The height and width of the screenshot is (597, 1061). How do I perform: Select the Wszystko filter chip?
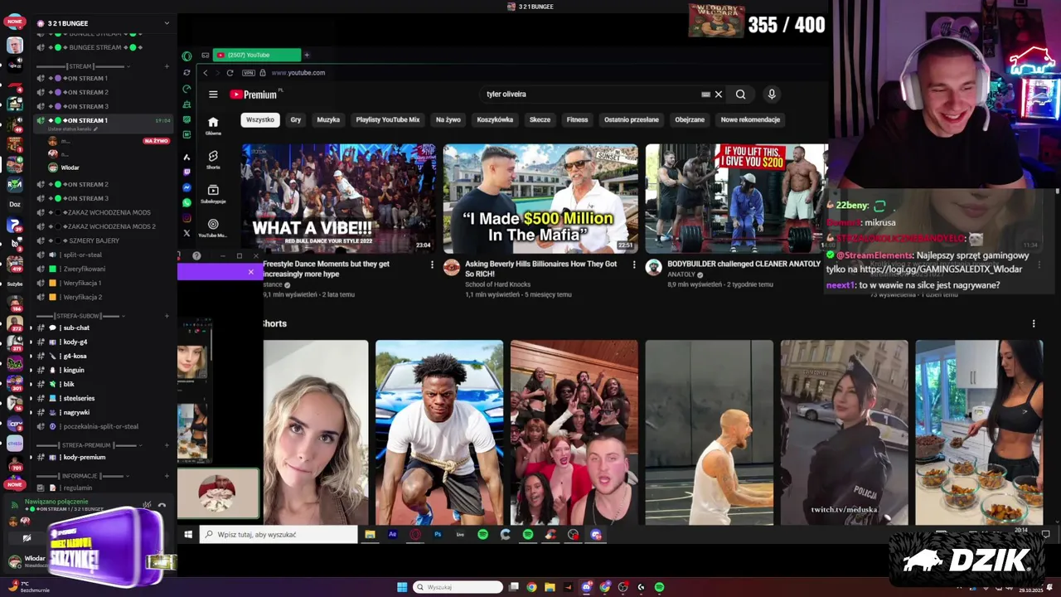click(259, 119)
